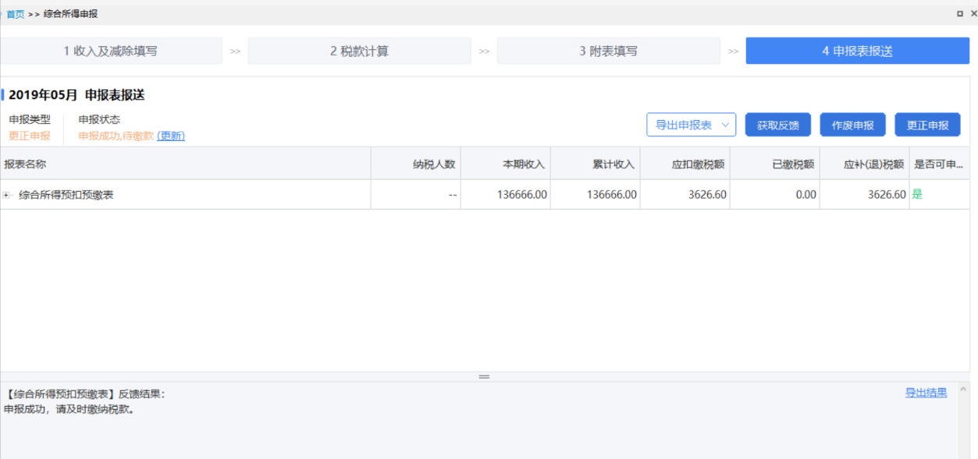Open the 导出申报表 dropdown
This screenshot has width=978, height=459.
691,125
